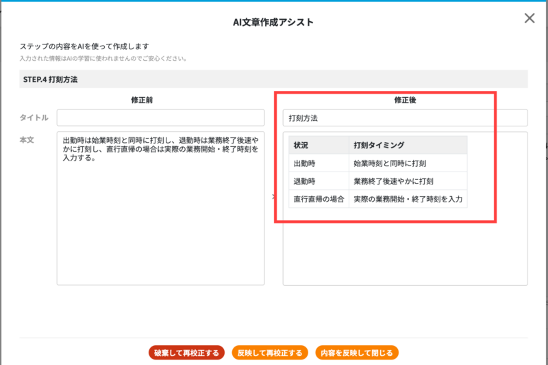Click the 反映して再校正する button

click(x=270, y=353)
